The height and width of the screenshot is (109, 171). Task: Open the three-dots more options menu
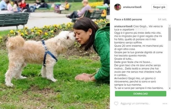(x=165, y=104)
